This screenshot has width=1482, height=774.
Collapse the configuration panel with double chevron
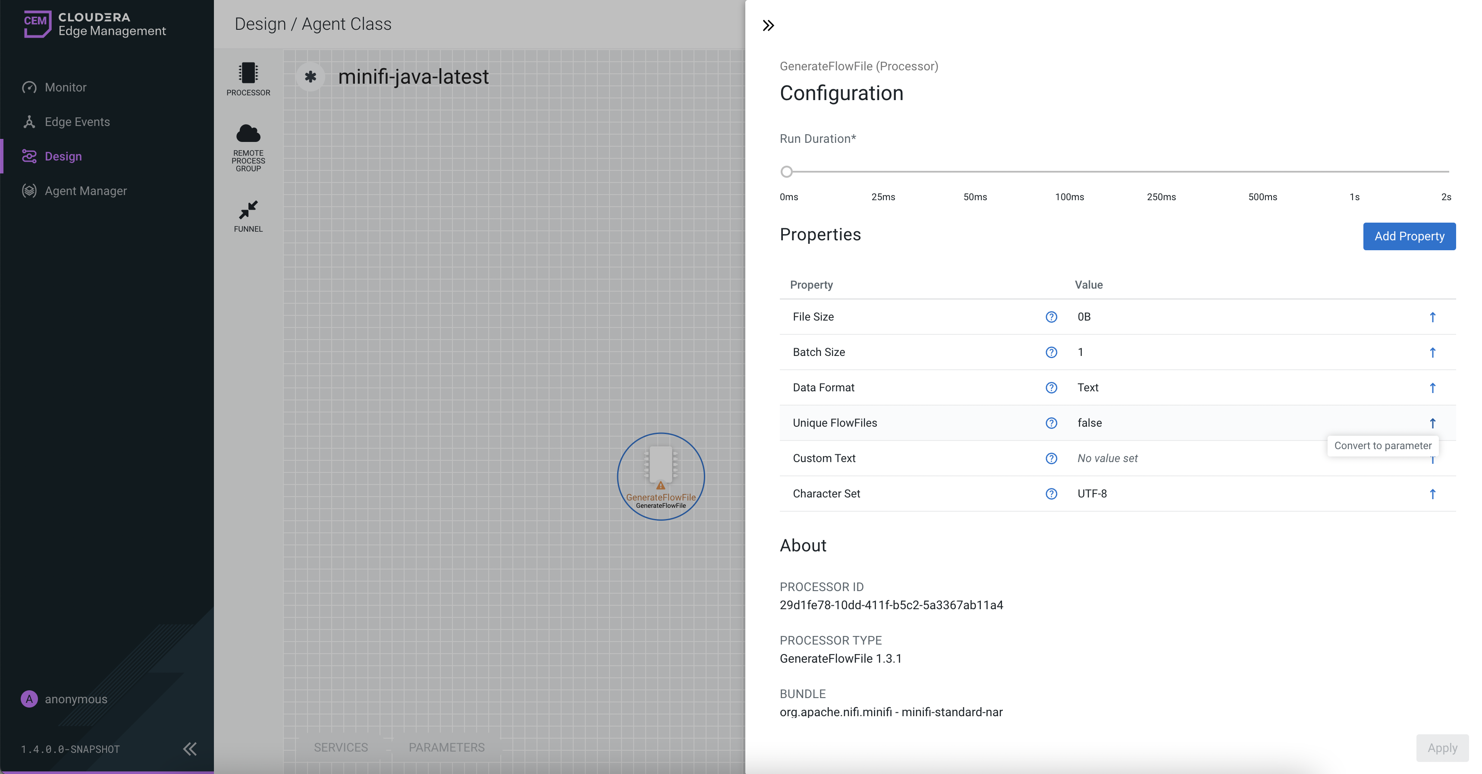[768, 25]
